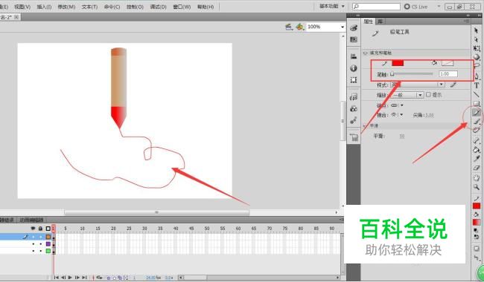This screenshot has width=484, height=282.
Task: Click the 笔触 stroke value input field
Action: [x=448, y=73]
